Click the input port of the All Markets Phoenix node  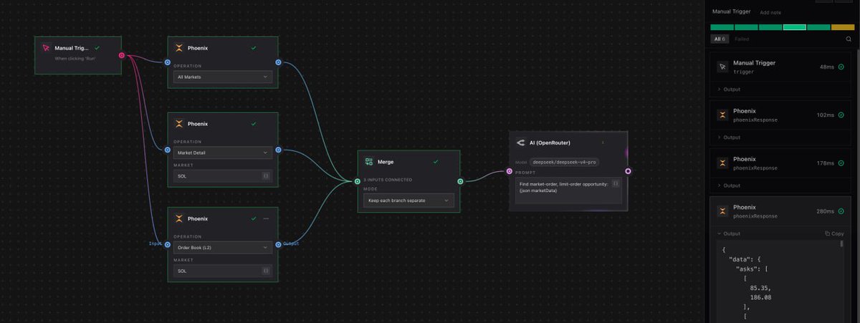[x=168, y=62]
